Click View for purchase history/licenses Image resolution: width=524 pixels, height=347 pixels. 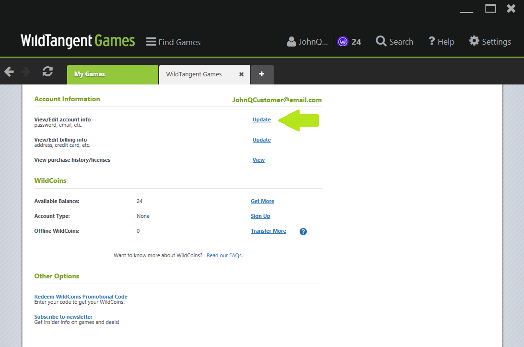(259, 160)
